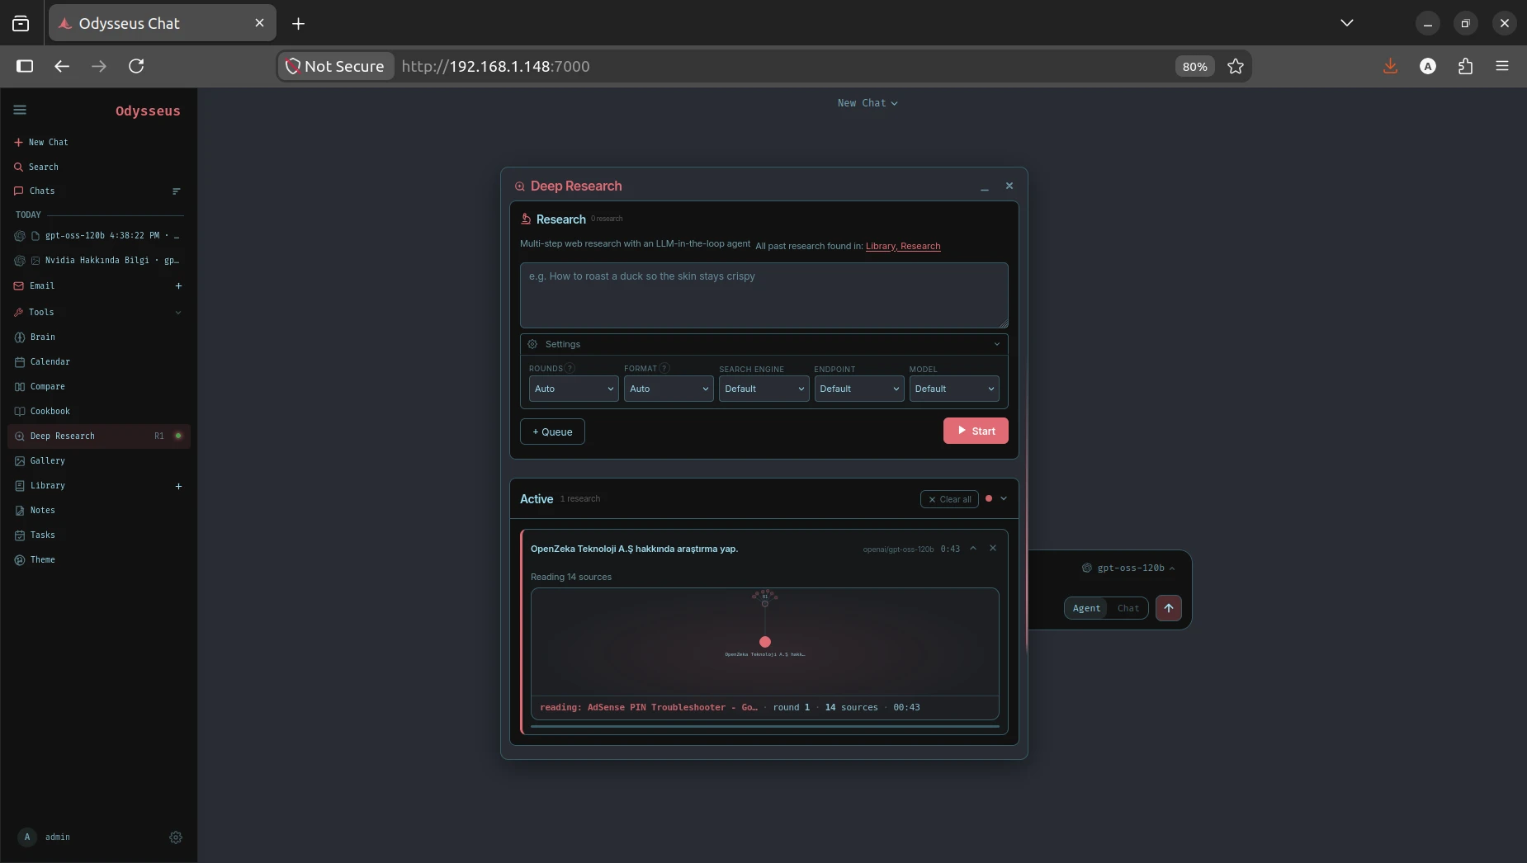Click the research progress bar
This screenshot has width=1527, height=863.
click(x=764, y=727)
